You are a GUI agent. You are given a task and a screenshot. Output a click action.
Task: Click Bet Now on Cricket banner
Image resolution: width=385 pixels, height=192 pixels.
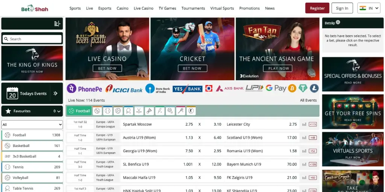click(x=192, y=68)
